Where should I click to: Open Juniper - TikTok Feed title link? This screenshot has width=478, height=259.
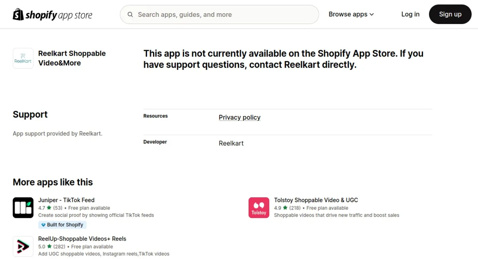(x=66, y=200)
